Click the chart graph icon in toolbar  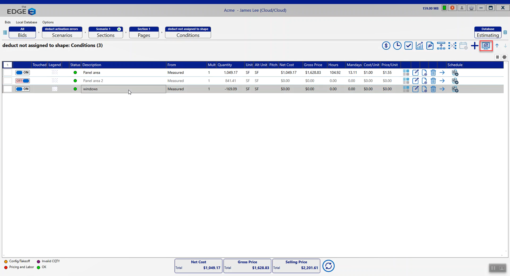point(419,46)
